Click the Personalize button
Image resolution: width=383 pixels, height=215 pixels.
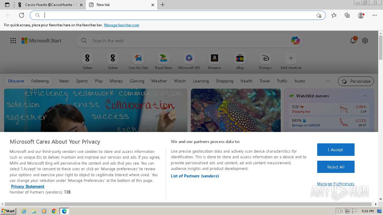pos(356,81)
